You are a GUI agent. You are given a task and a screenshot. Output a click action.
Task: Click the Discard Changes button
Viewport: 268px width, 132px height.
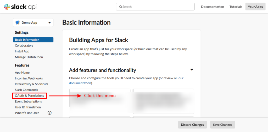tap(192, 125)
